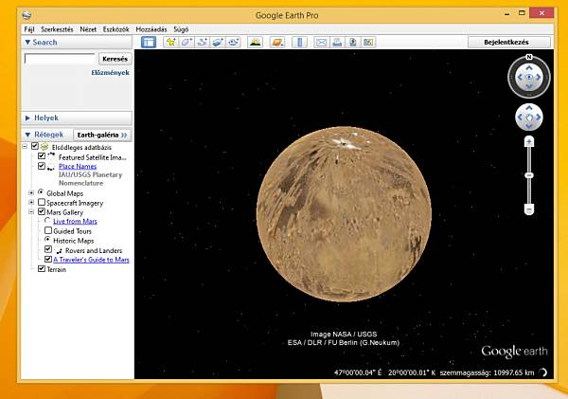This screenshot has width=568, height=399.
Task: Select the Live from Mars radio button
Action: 47,220
